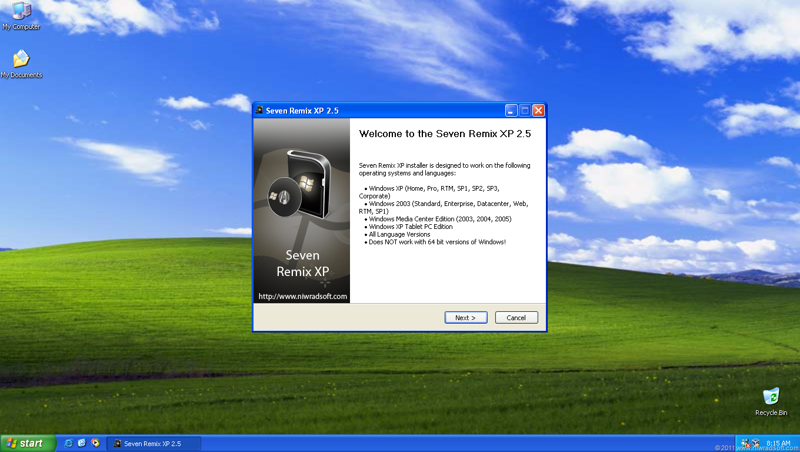Click 'Windows 2003 (Standard, Enterprise...' line
Screen dimensions: 800x452
pos(444,207)
